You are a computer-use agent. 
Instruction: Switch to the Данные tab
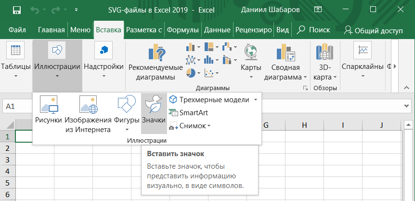coord(217,30)
